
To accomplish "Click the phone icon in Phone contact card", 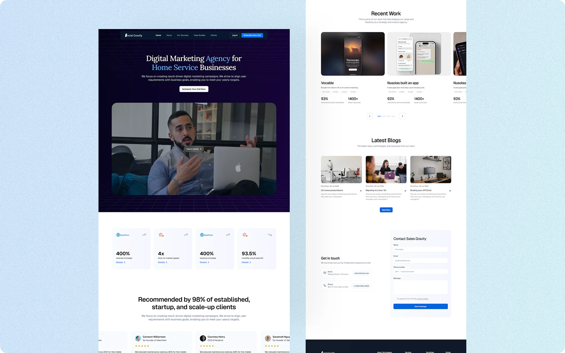I will tap(325, 286).
